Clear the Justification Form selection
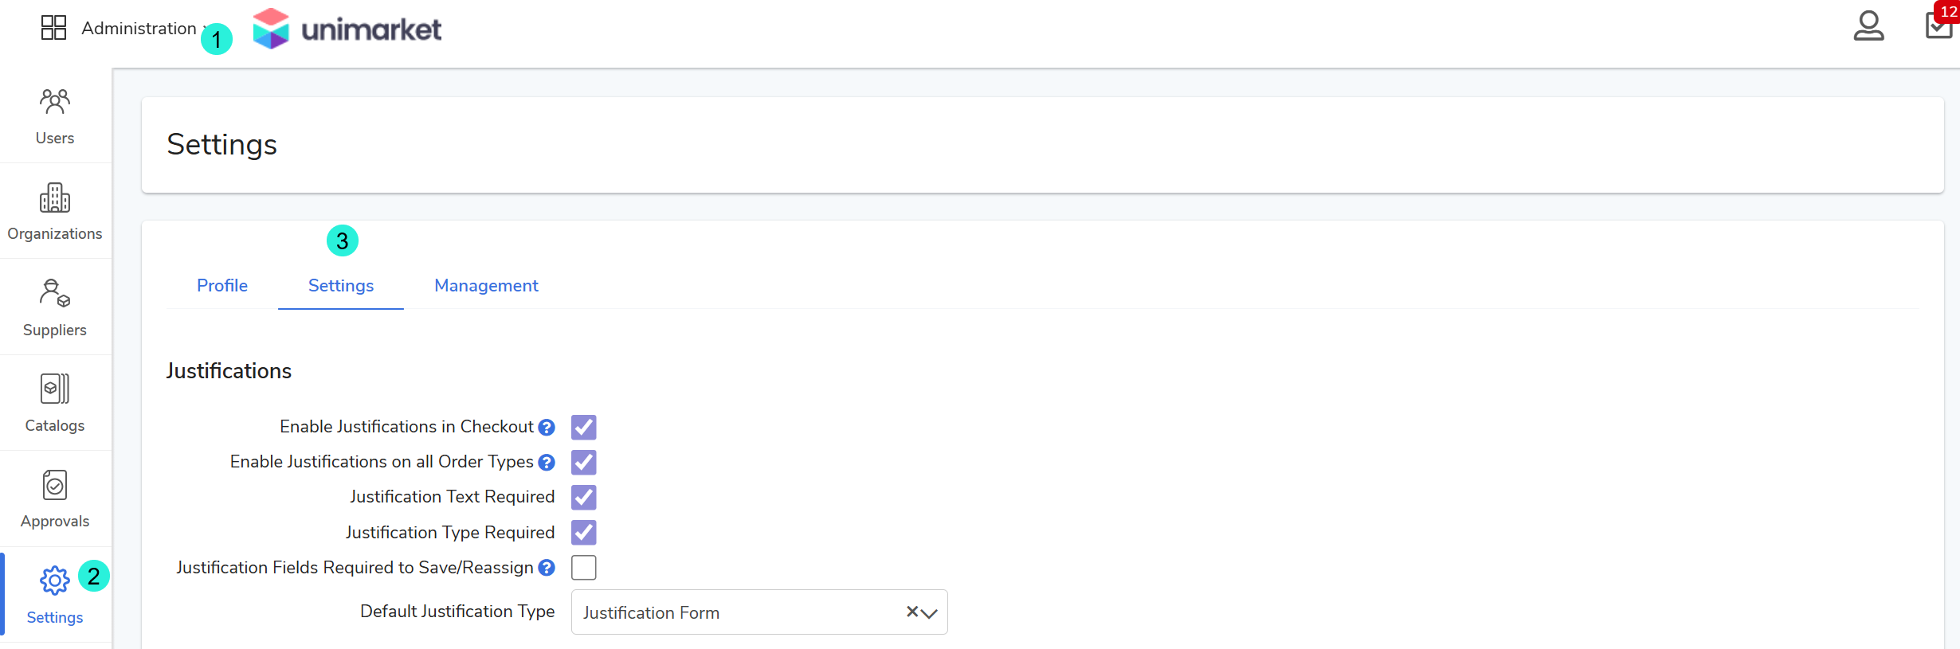Image resolution: width=1960 pixels, height=649 pixels. [911, 612]
